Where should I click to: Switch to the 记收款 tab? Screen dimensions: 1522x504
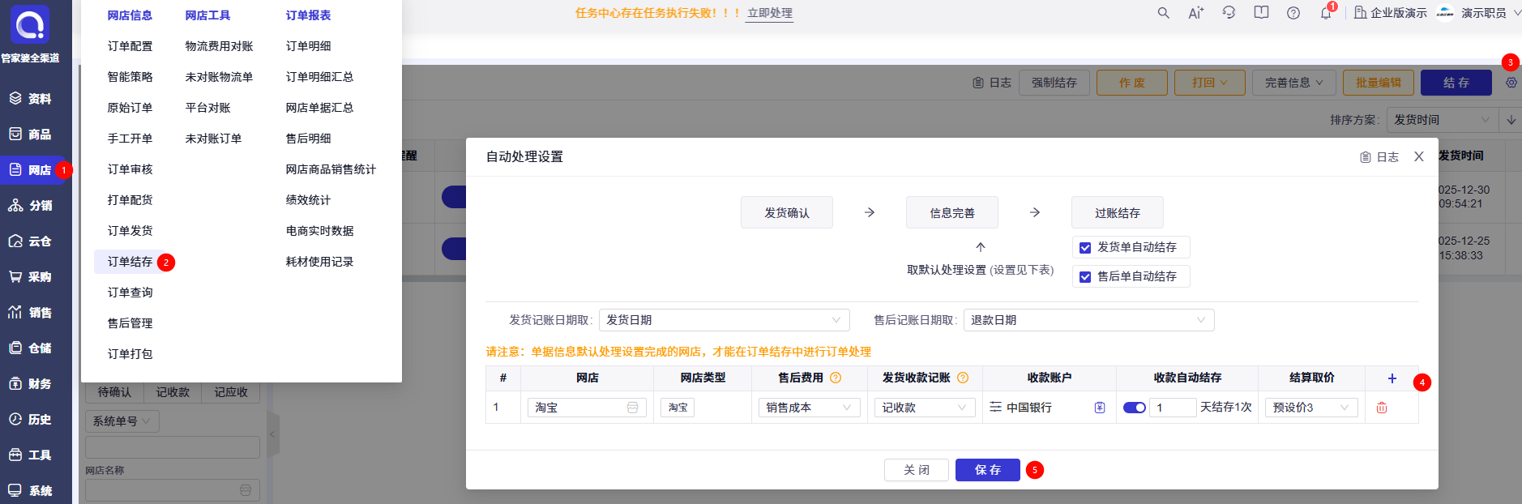(173, 392)
